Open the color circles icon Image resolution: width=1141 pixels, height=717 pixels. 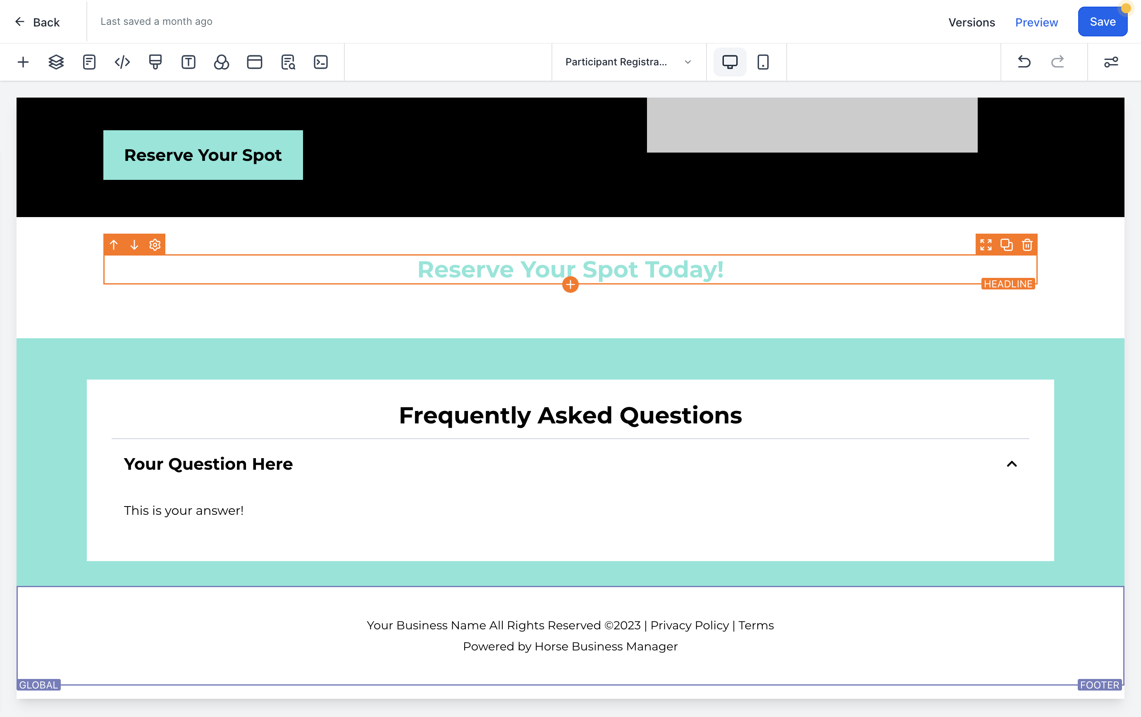pos(221,62)
